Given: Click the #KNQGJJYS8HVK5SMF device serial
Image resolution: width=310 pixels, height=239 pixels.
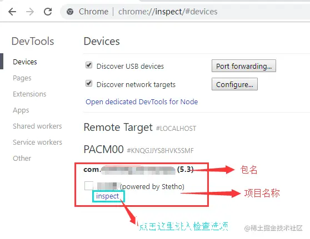Looking at the screenshot, I should coord(160,151).
